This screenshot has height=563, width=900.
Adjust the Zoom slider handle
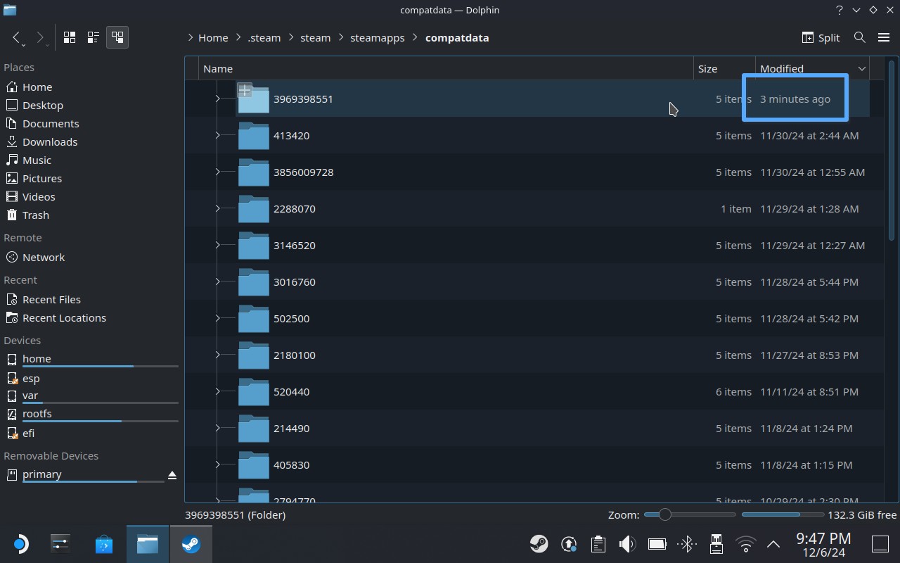(664, 514)
